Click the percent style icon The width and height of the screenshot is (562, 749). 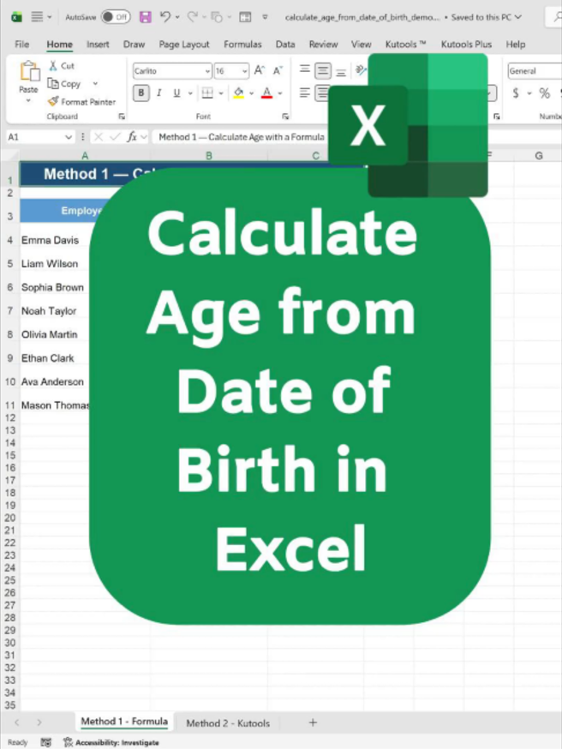[x=544, y=93]
